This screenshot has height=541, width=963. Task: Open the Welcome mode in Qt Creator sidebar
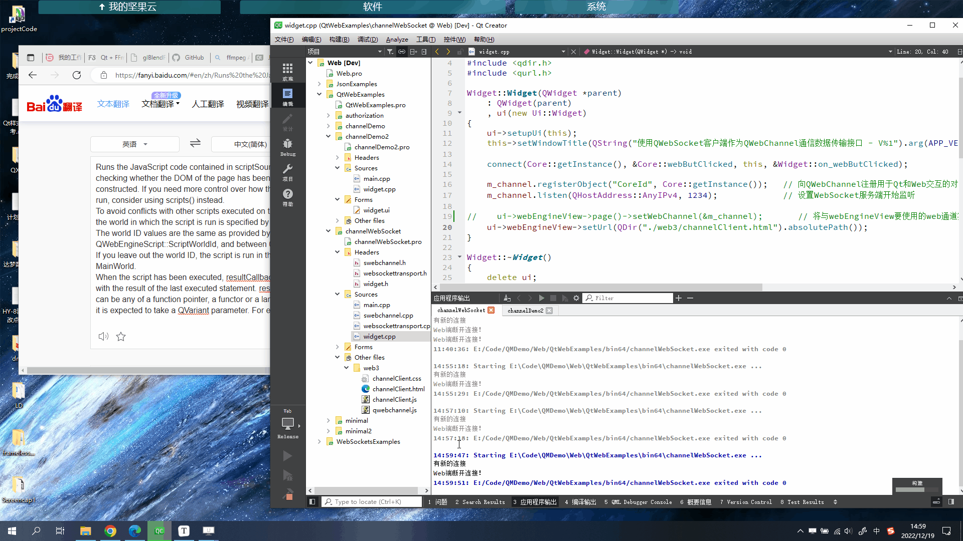287,71
